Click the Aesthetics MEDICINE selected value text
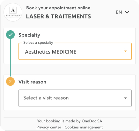This screenshot has width=139, height=131. coord(51,52)
